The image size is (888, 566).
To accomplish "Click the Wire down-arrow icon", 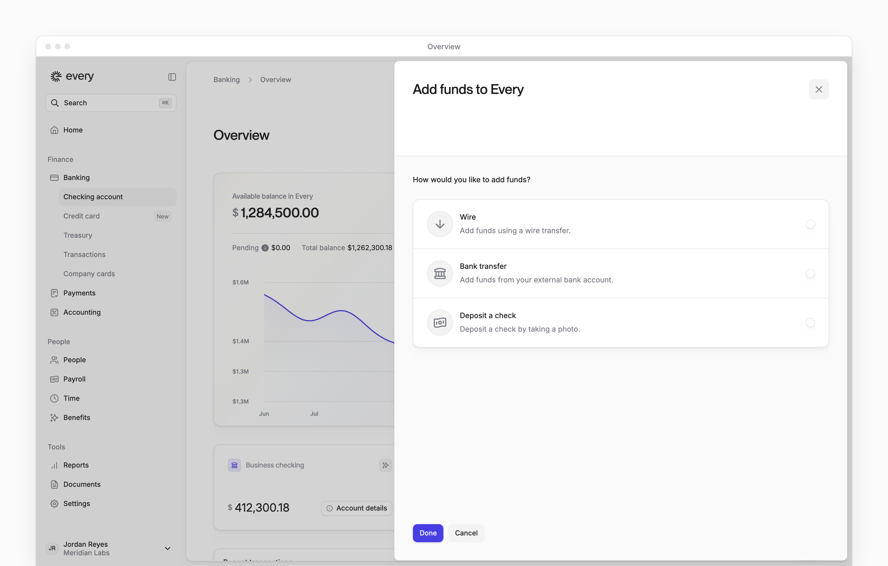I will (439, 224).
